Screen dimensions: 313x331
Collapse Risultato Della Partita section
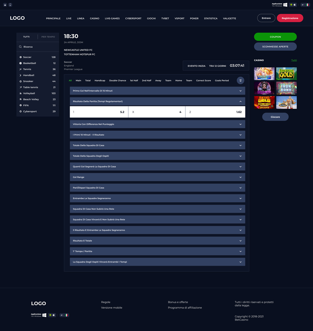click(x=240, y=101)
